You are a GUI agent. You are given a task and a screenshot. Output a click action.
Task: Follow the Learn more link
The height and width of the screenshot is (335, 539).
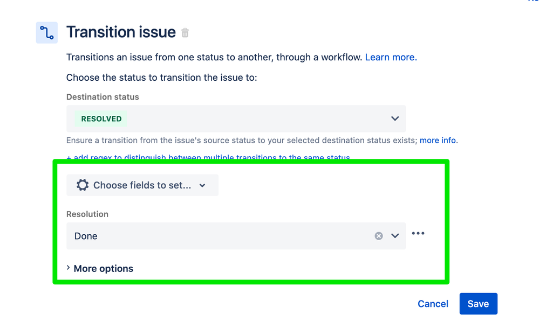coord(390,57)
